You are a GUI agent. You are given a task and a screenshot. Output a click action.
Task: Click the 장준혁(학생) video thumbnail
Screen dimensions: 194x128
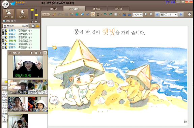point(18,104)
